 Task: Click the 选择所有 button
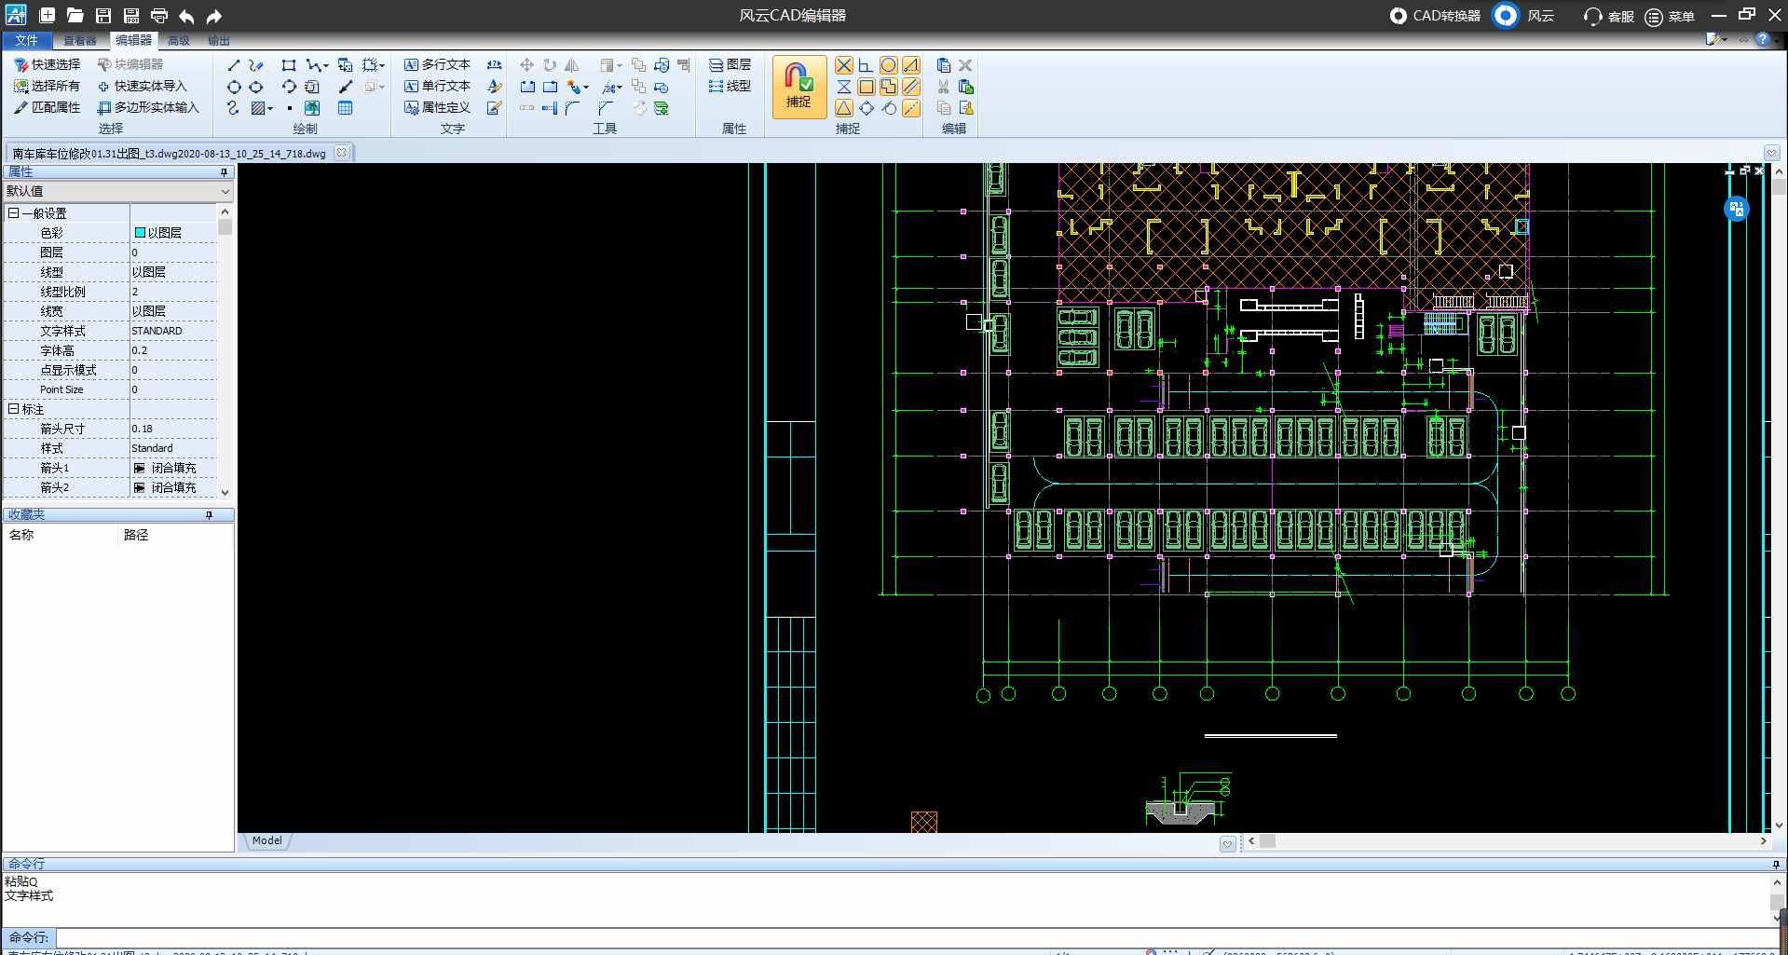(x=47, y=86)
